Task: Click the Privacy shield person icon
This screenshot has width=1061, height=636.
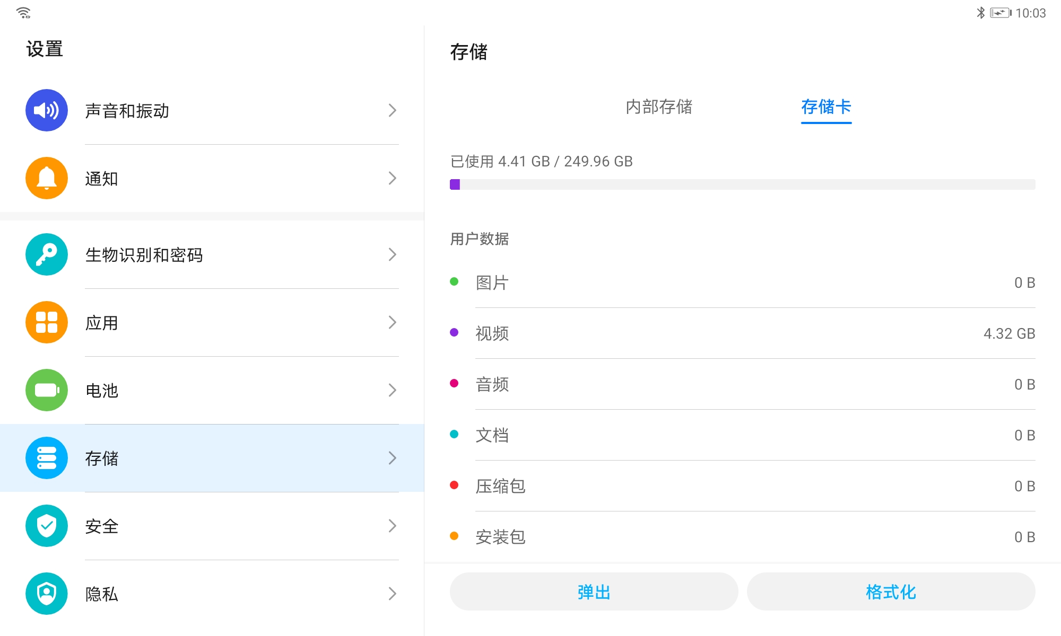Action: tap(47, 594)
